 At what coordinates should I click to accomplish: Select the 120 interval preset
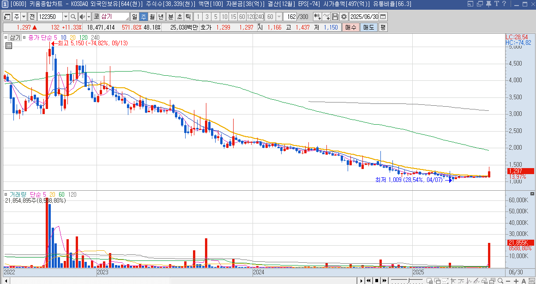[x=251, y=17]
